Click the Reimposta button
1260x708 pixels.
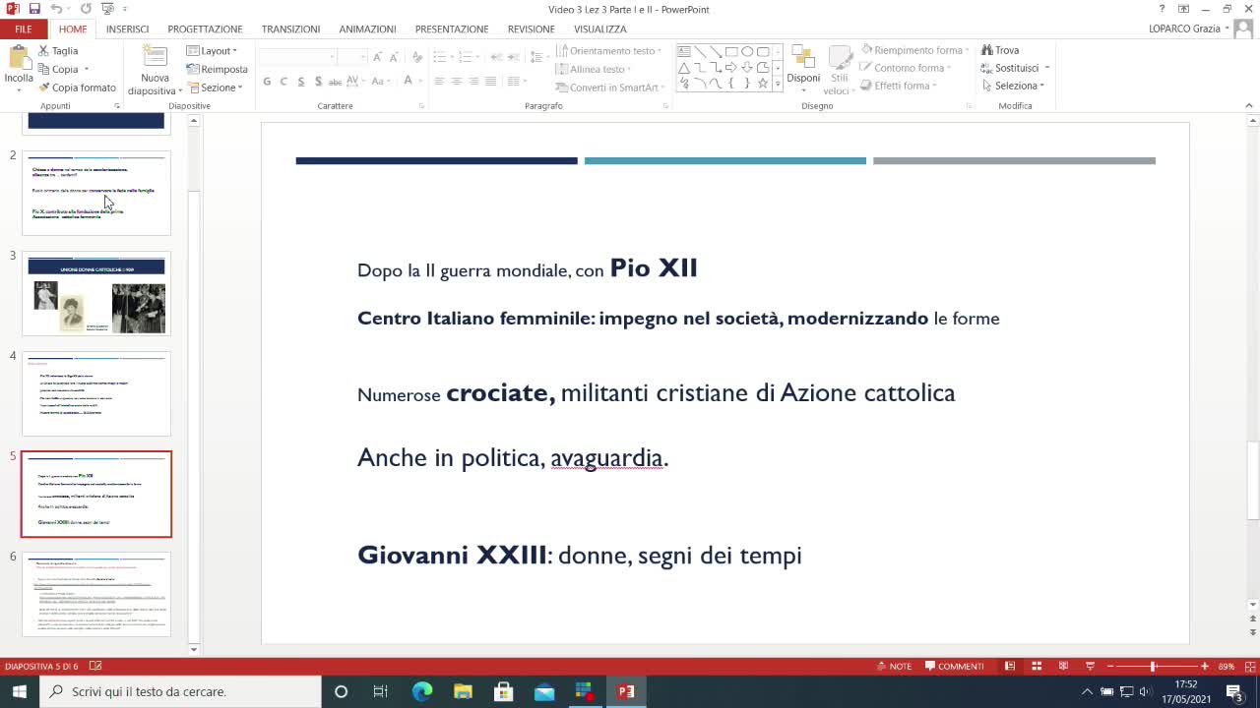216,69
